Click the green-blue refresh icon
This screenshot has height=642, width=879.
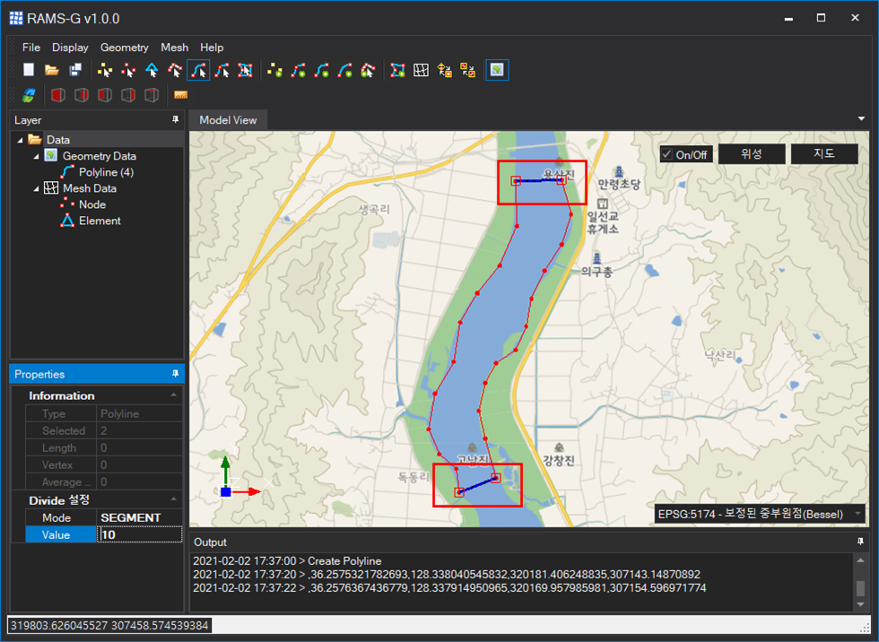[x=29, y=95]
